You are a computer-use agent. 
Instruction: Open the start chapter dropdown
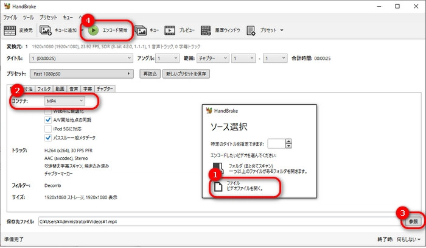243,58
